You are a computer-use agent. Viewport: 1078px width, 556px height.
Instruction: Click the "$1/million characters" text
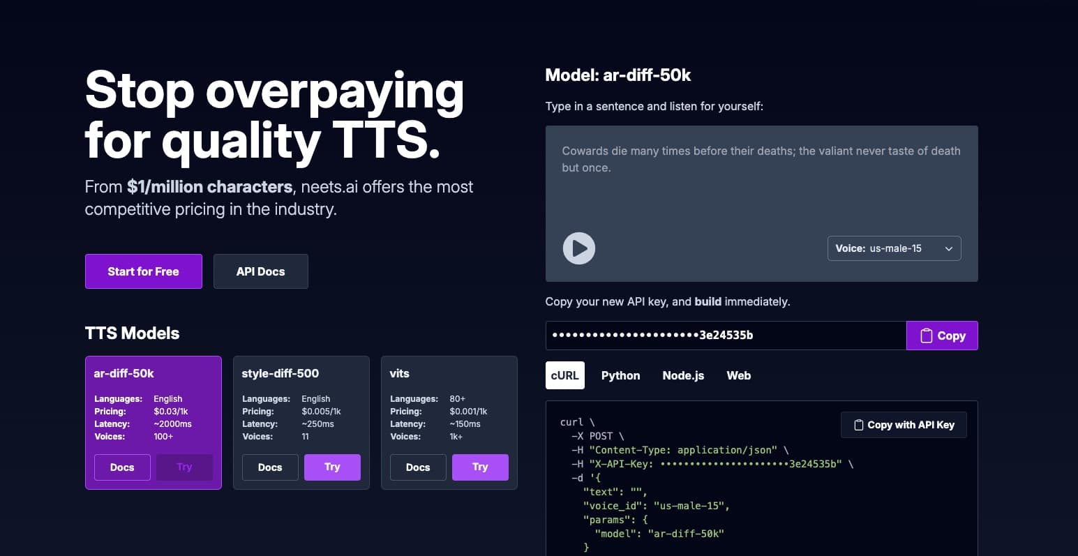pyautogui.click(x=210, y=187)
